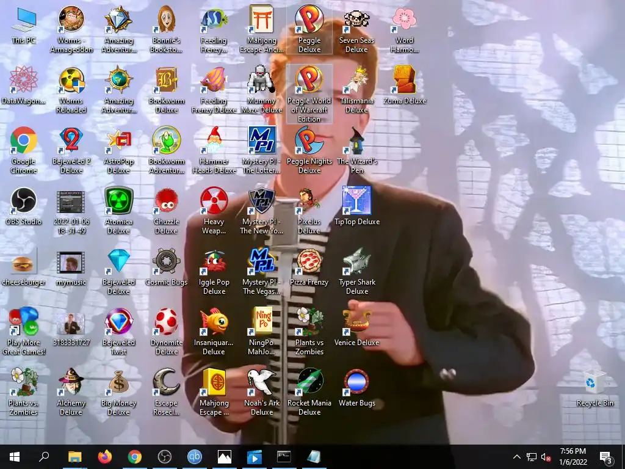Click the taskbar search magnifier
This screenshot has width=625, height=469.
click(x=44, y=457)
